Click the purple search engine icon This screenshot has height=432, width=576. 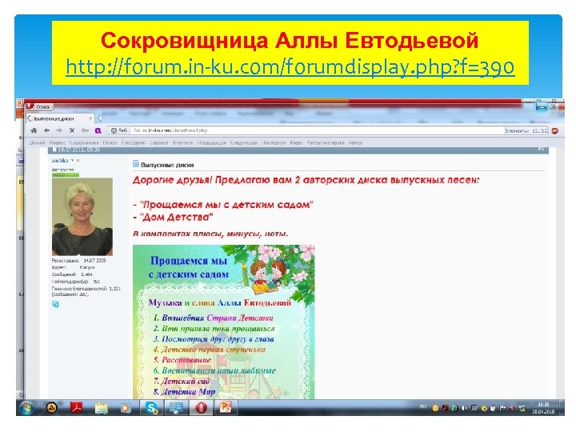click(x=98, y=130)
